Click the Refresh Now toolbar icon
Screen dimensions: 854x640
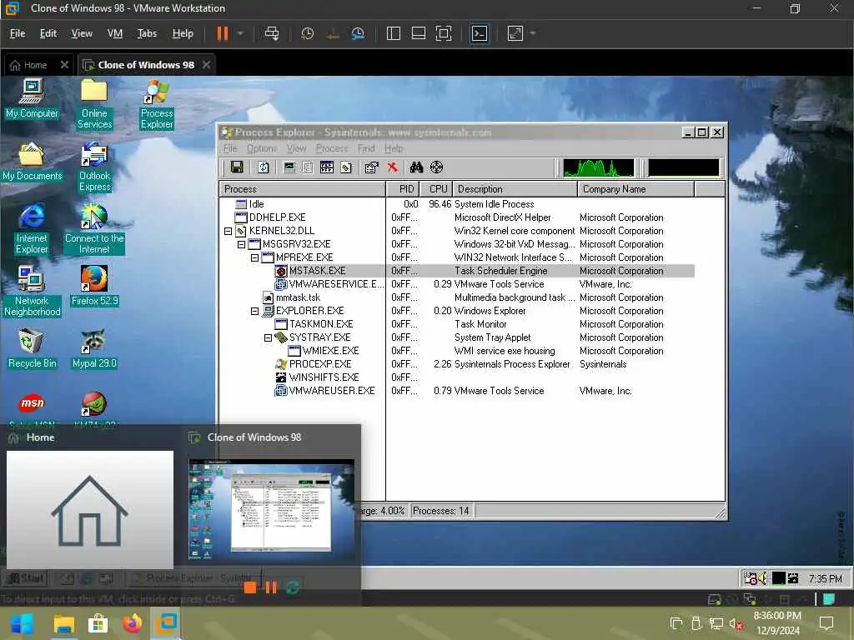(264, 167)
